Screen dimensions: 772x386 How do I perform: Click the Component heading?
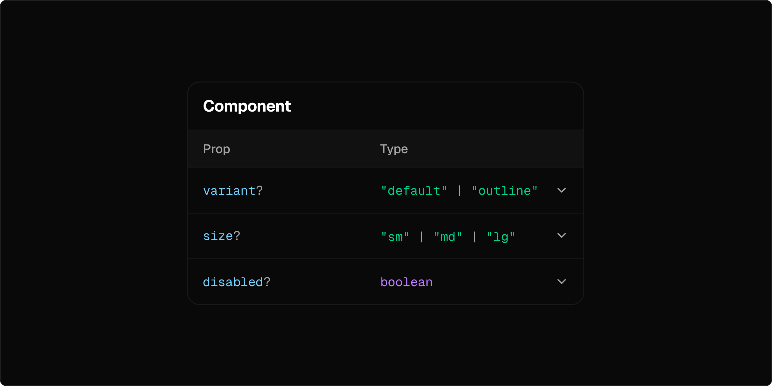pos(247,106)
